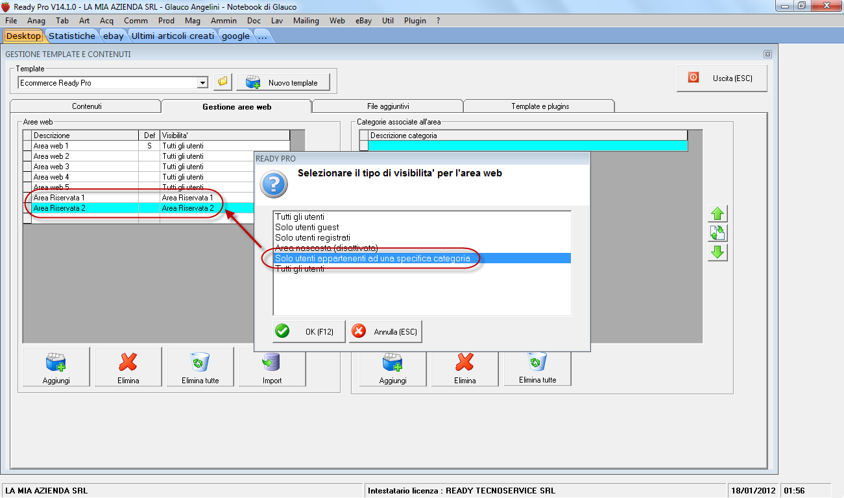This screenshot has height=498, width=844.
Task: Open the eBay menu in the menu bar
Action: pyautogui.click(x=363, y=20)
